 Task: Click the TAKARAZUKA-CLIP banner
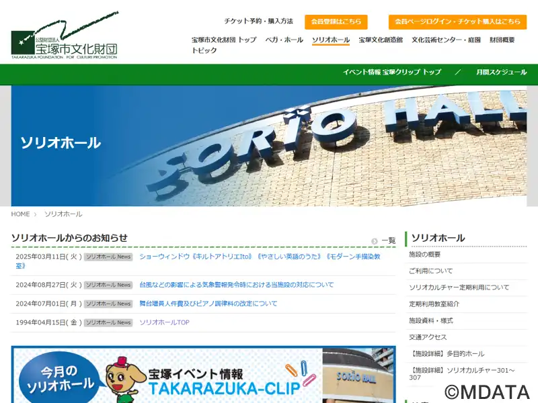click(x=203, y=375)
